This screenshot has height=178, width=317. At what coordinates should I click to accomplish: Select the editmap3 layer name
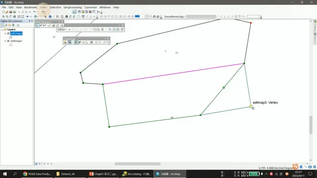click(x=16, y=41)
